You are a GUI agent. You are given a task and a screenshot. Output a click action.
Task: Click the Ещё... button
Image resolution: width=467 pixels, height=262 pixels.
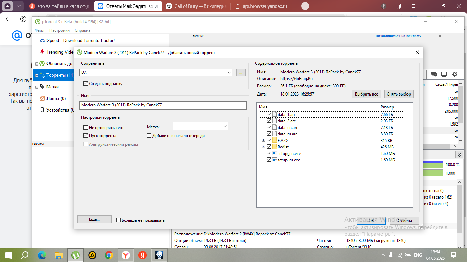point(94,219)
